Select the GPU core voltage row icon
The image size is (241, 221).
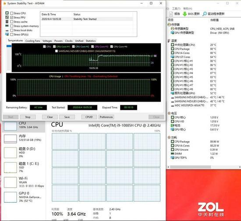[x=173, y=129]
